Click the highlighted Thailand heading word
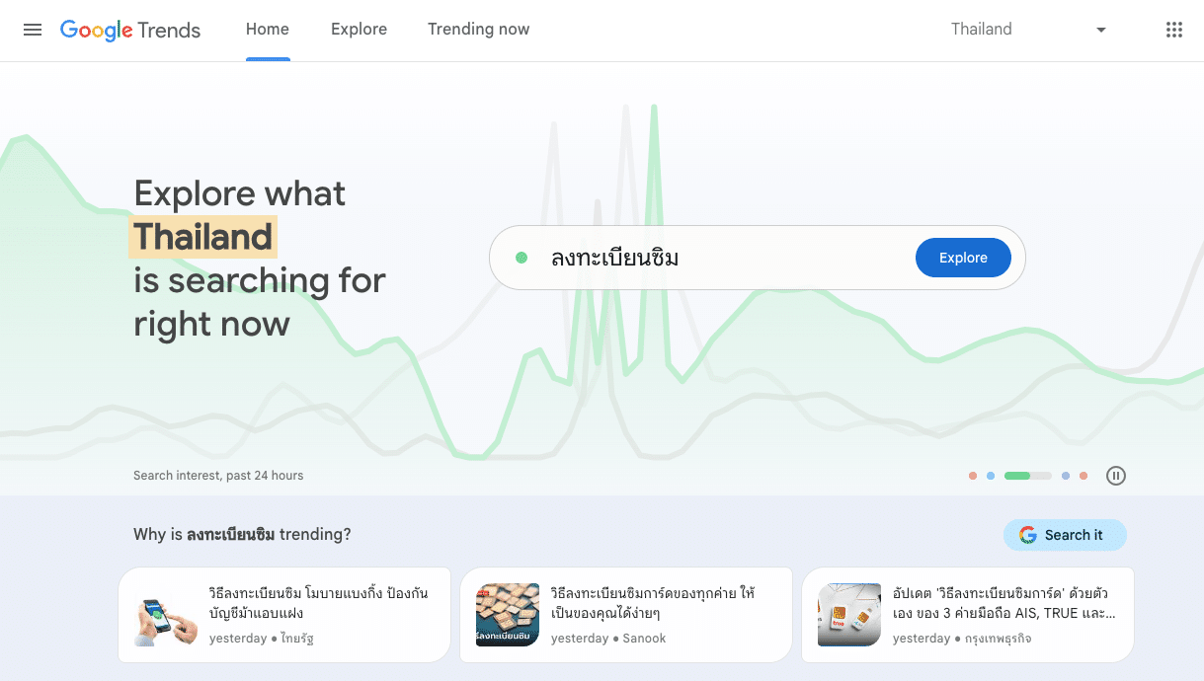 pyautogui.click(x=203, y=237)
